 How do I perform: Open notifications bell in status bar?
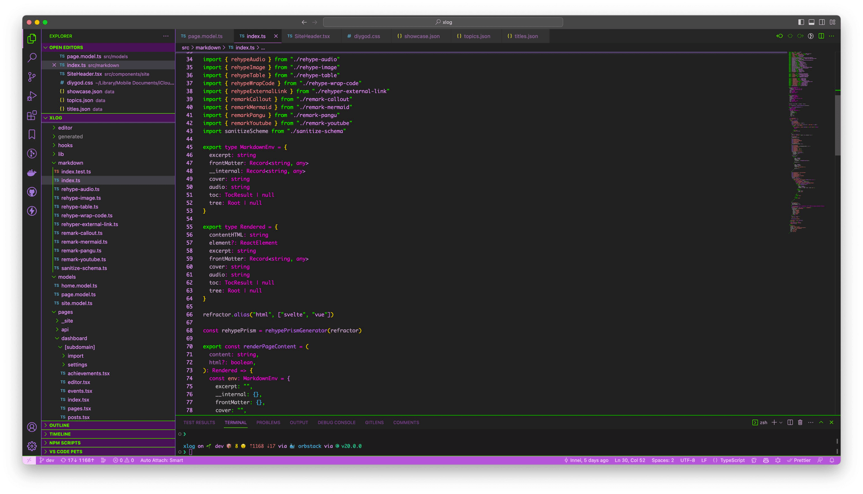(x=832, y=460)
